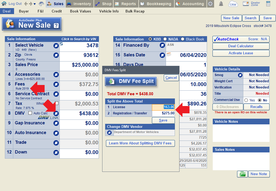Switch to the Credit tab
The image size is (276, 191).
pyautogui.click(x=57, y=11)
